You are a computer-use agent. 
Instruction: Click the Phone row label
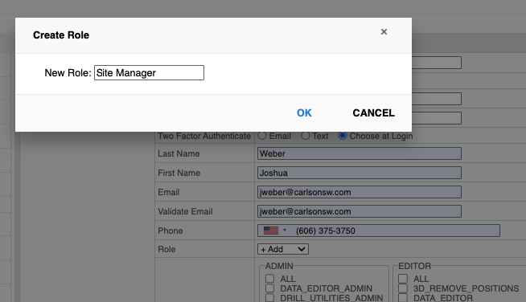171,231
